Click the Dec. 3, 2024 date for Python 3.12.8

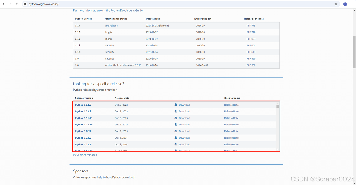(x=121, y=105)
